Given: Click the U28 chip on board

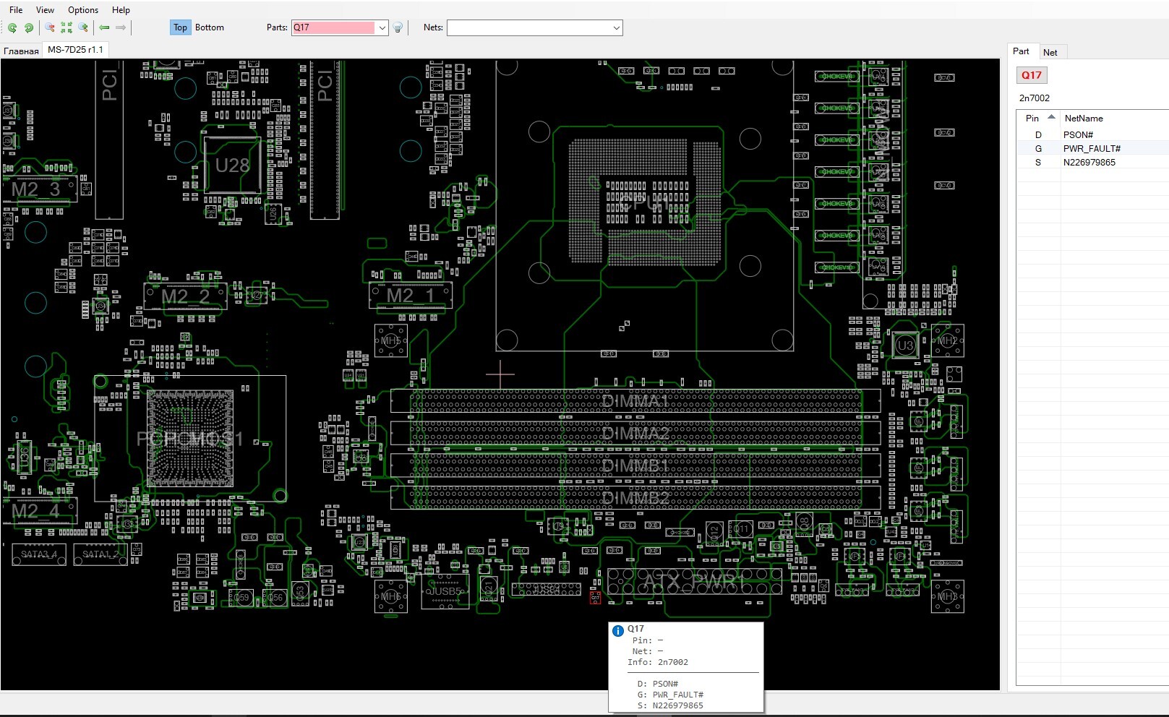Looking at the screenshot, I should tap(232, 166).
